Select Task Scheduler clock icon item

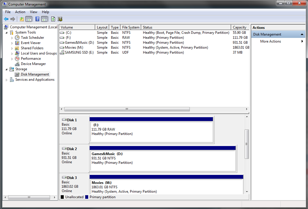click(x=17, y=37)
